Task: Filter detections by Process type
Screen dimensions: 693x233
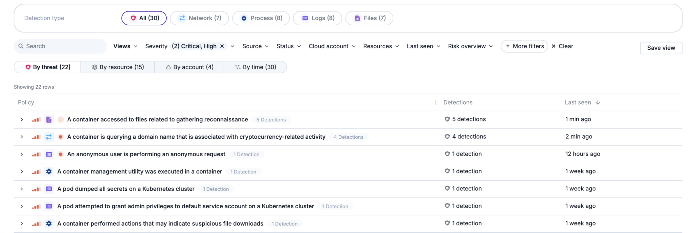Action: [x=261, y=18]
